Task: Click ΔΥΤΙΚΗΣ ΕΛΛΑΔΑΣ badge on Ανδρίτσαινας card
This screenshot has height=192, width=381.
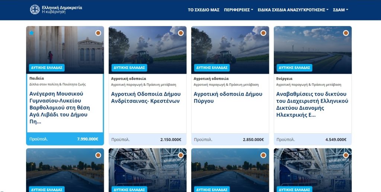Action: pyautogui.click(x=129, y=68)
